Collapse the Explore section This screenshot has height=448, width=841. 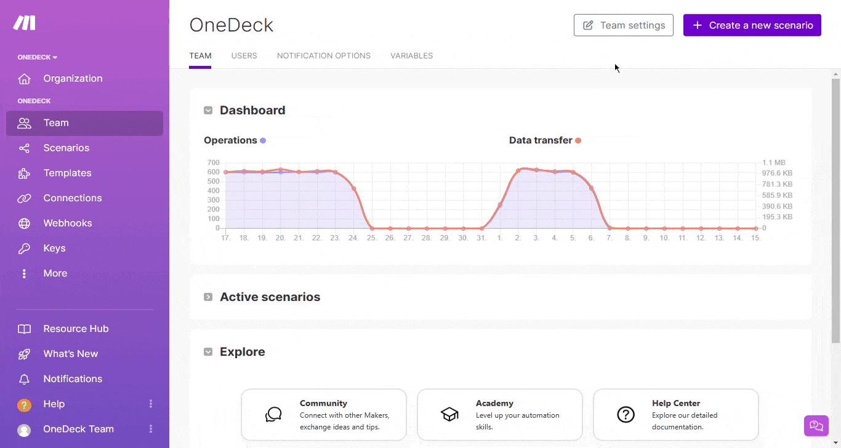(x=208, y=352)
